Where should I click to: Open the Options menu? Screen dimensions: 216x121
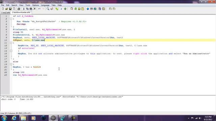coord(35,5)
